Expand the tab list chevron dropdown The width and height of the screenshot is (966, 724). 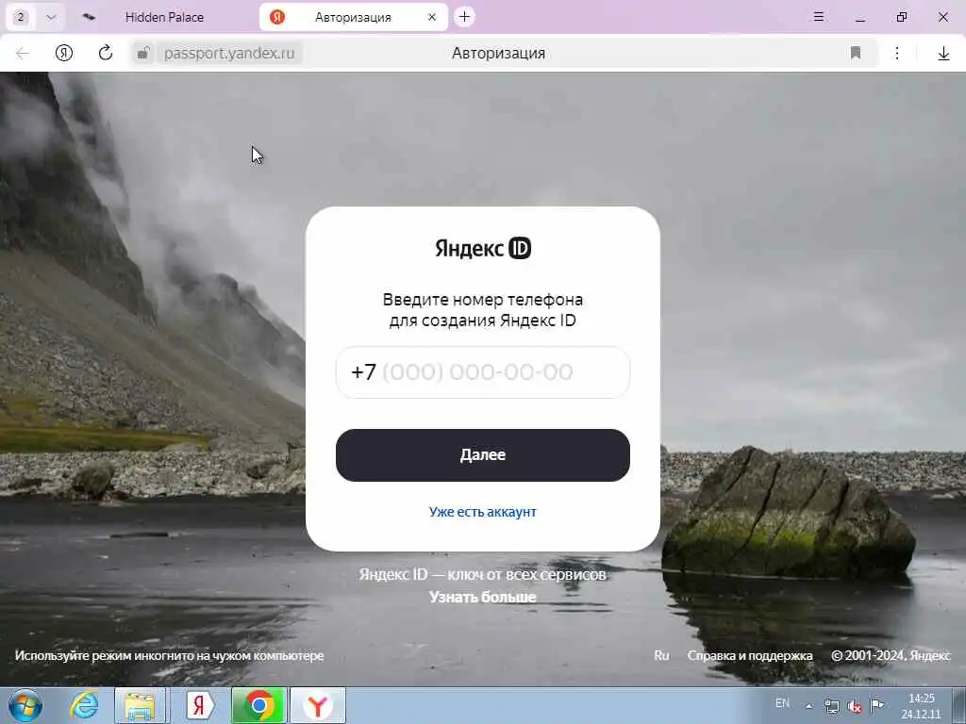[x=51, y=17]
